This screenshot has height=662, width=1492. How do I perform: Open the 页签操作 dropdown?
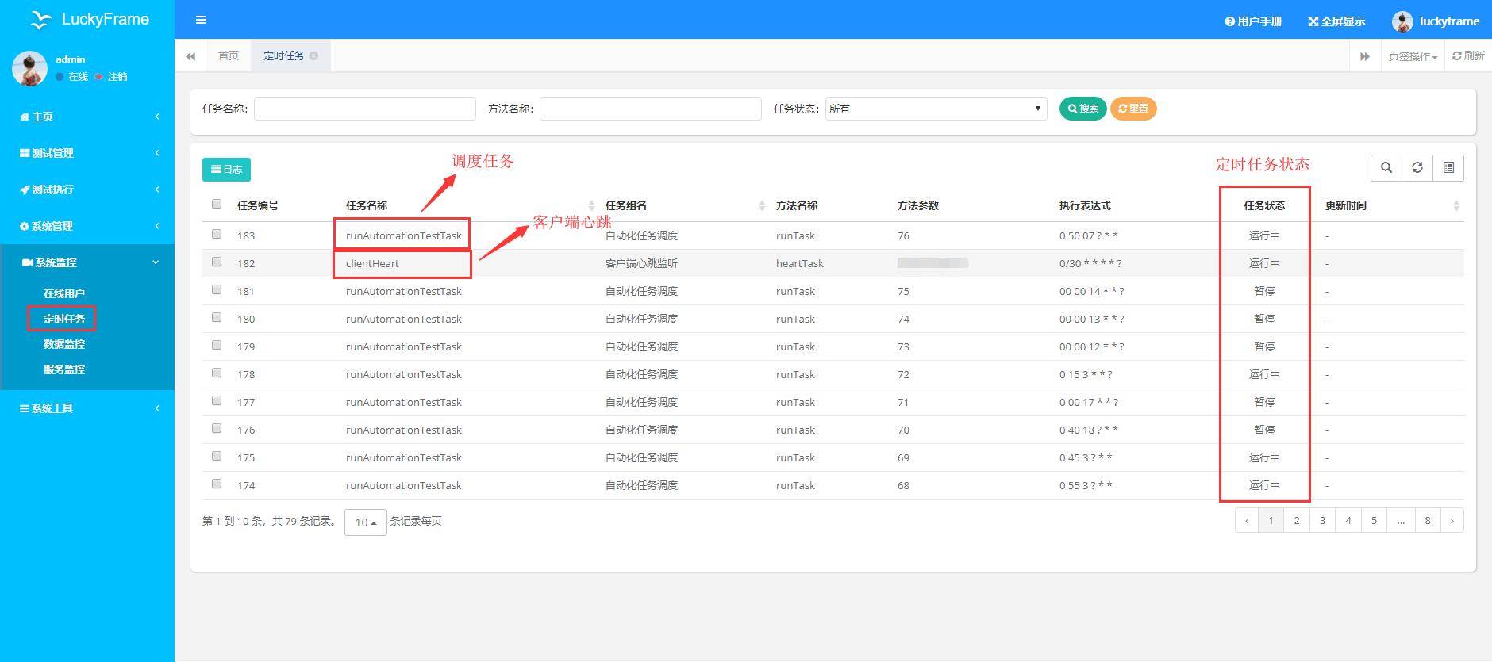[x=1413, y=56]
